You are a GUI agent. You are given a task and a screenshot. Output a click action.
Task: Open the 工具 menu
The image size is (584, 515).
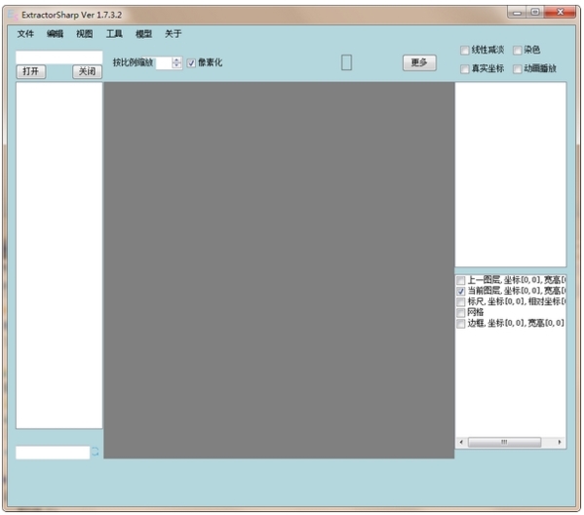coord(114,34)
